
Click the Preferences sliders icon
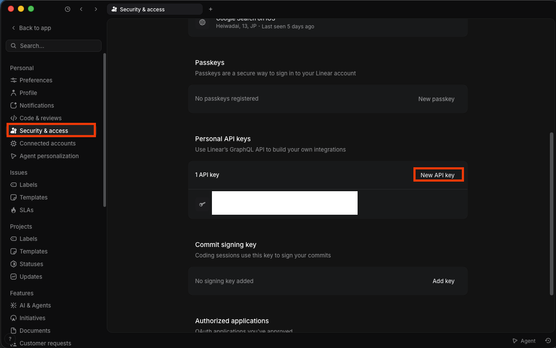tap(14, 80)
